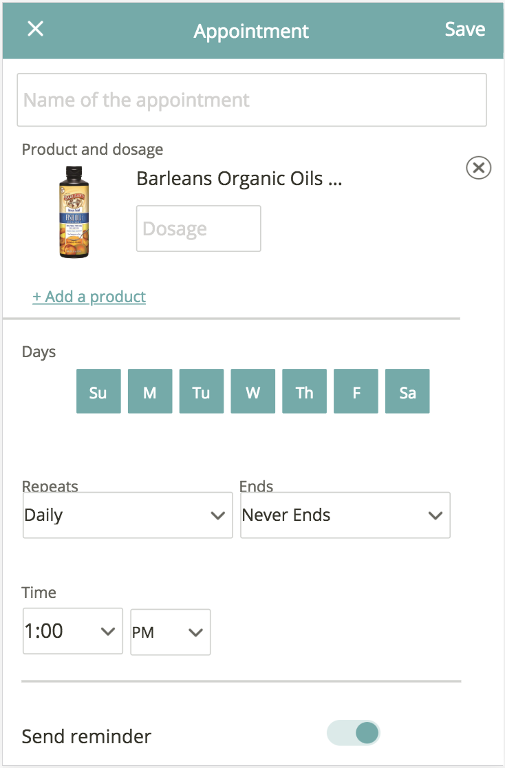Close the Appointment form with X icon
The height and width of the screenshot is (768, 505).
[35, 29]
